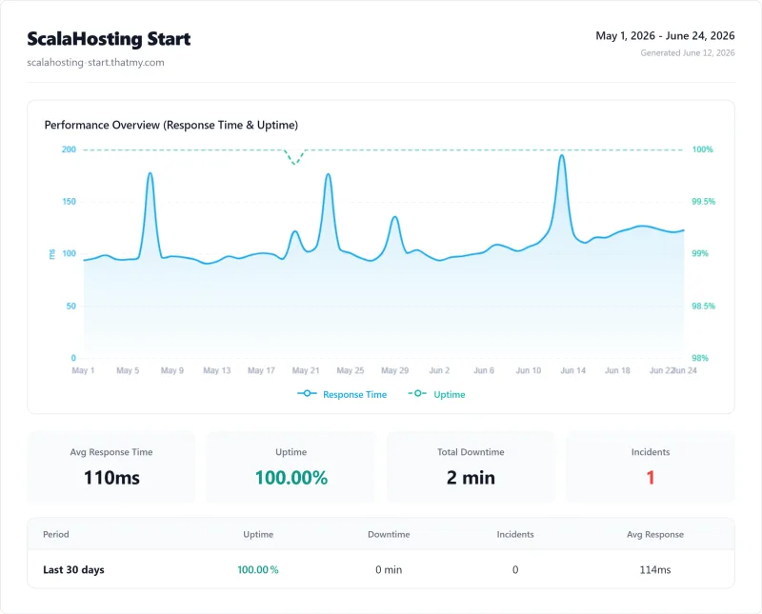The image size is (762, 614).
Task: Select the Last 30 days row label
Action: point(73,570)
